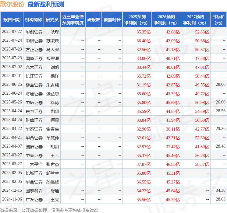Viewport: 227px width, 213px height.
Task: Click the 歌尔股份 title text
Action: [x=12, y=4]
